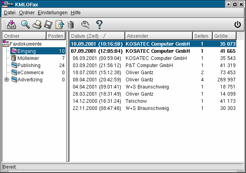Viewport: 246px width, 173px height.
Task: Click the Advertizing folder icon
Action: (x=14, y=80)
